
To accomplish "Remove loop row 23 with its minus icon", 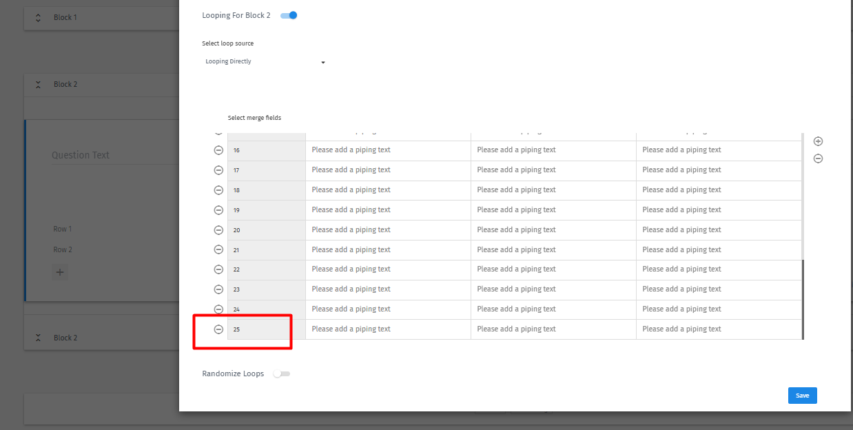I will coord(218,289).
